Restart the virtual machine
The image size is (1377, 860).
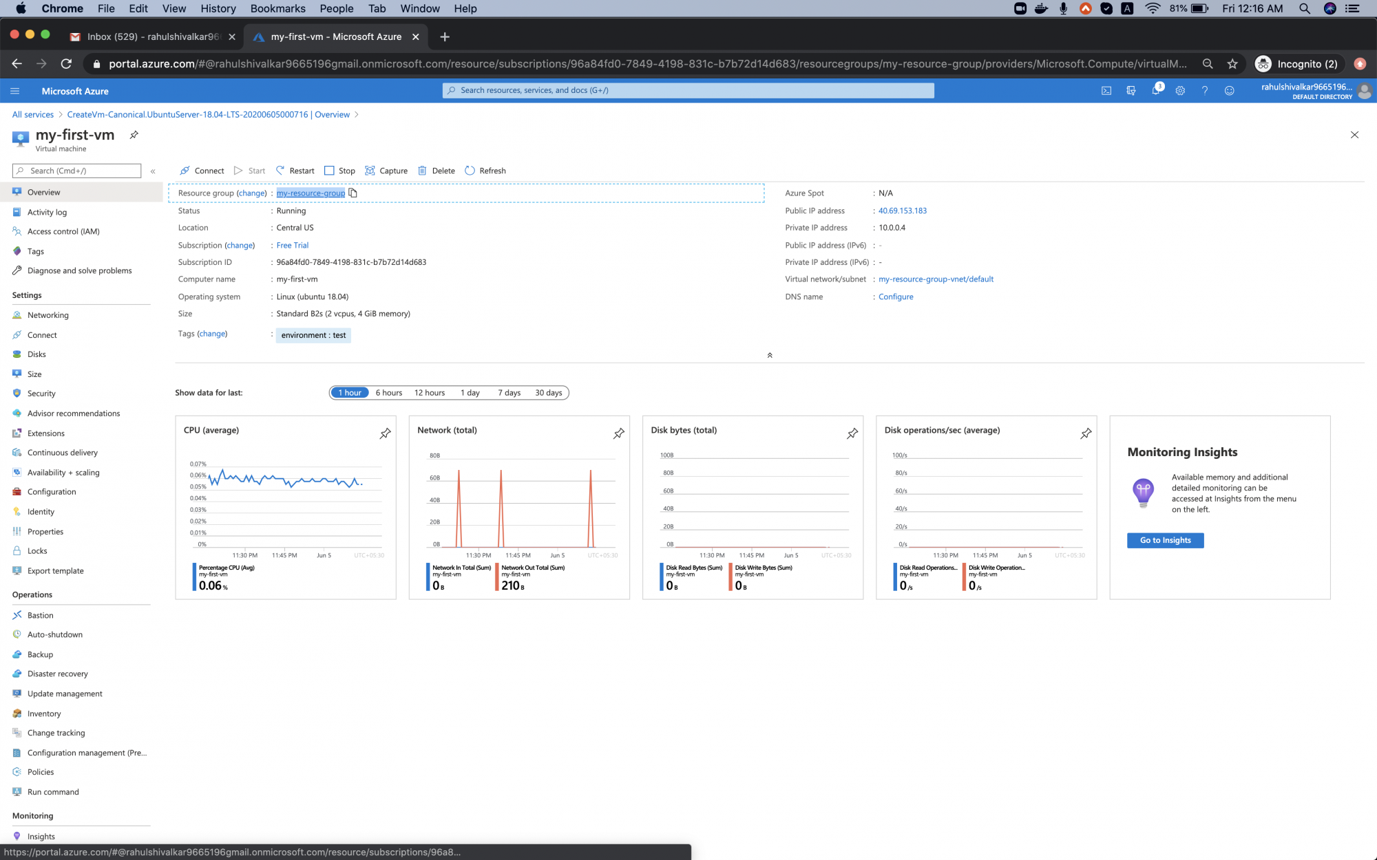tap(294, 170)
